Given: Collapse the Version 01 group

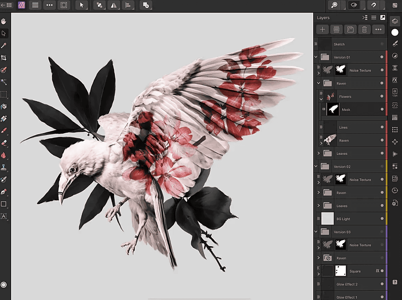Looking at the screenshot, I should click(x=316, y=57).
